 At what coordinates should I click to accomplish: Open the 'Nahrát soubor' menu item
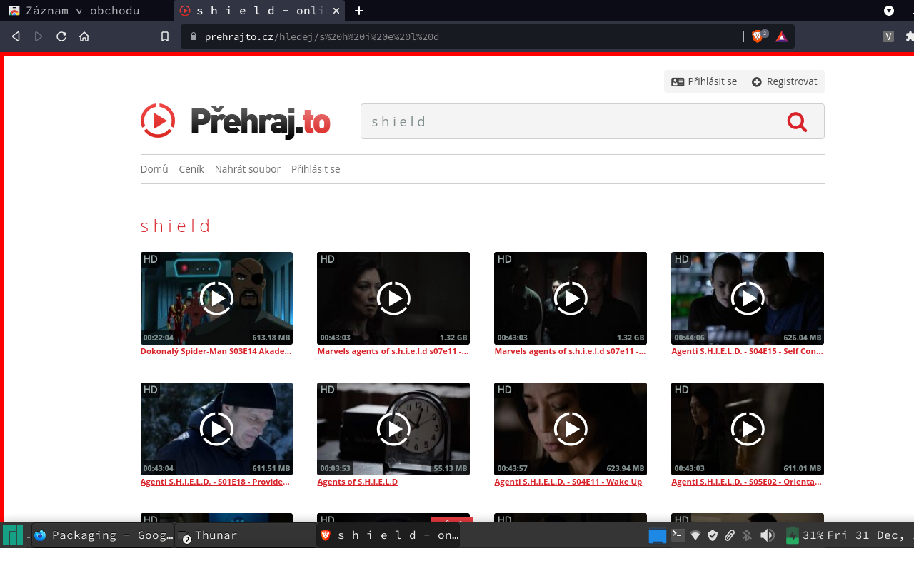pos(248,169)
